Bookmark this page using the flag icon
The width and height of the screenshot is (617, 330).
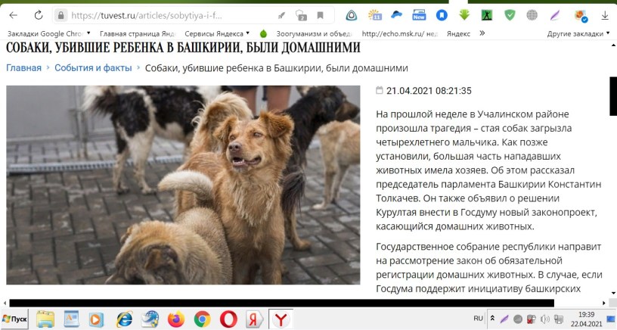tap(321, 15)
